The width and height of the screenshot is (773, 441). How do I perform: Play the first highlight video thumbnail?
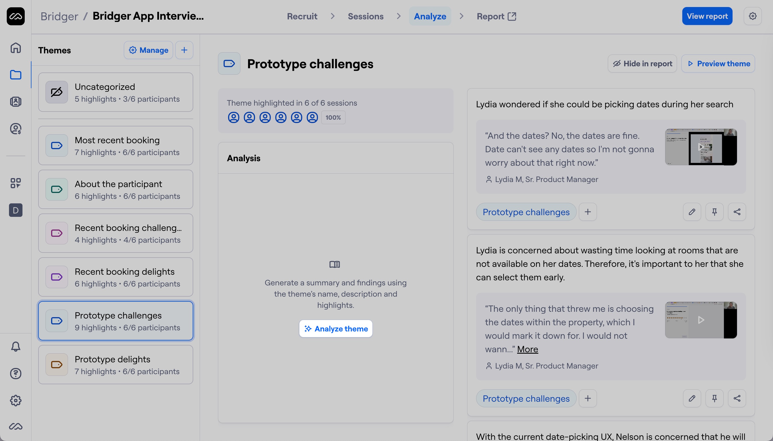pos(701,147)
